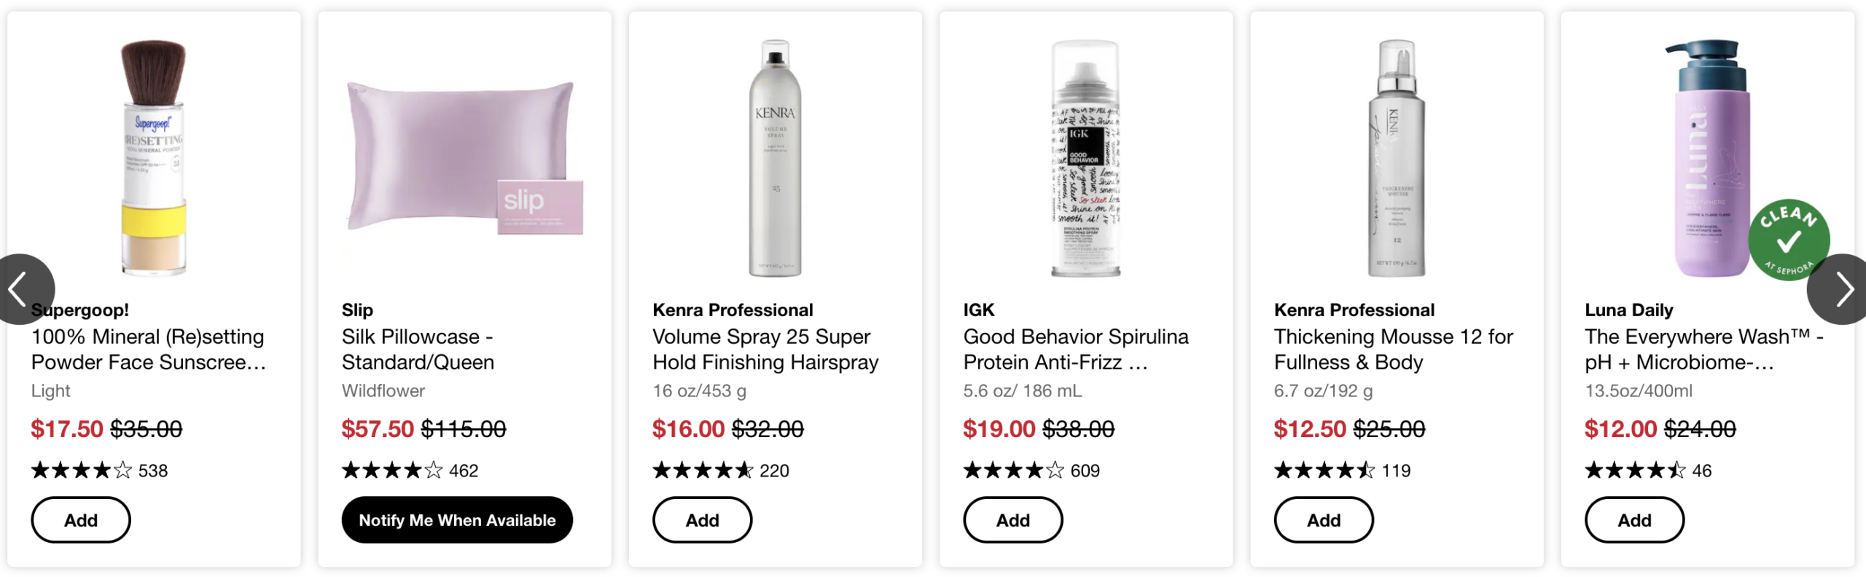
Task: Add Kenra Volume Spray 25 to basket
Action: tap(702, 520)
